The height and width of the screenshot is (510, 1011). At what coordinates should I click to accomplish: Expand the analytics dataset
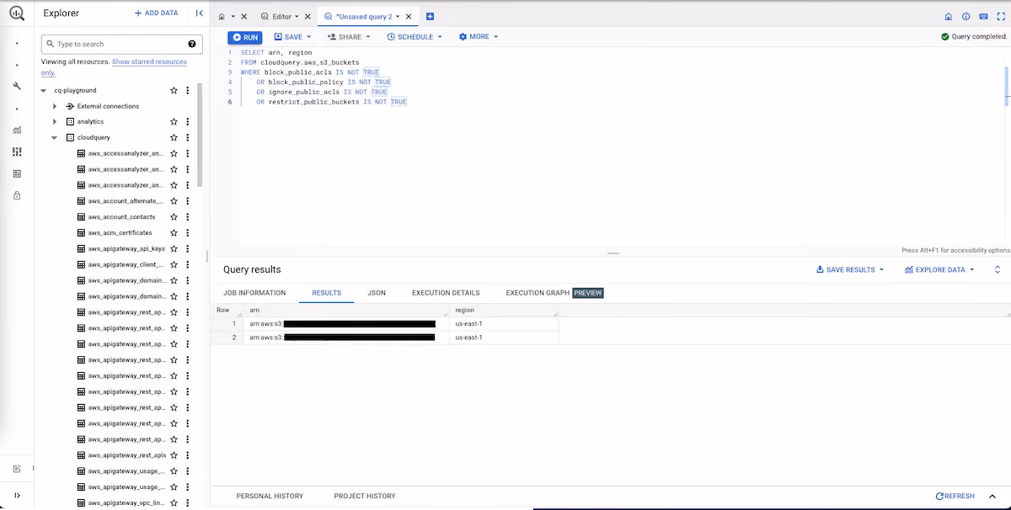(55, 122)
